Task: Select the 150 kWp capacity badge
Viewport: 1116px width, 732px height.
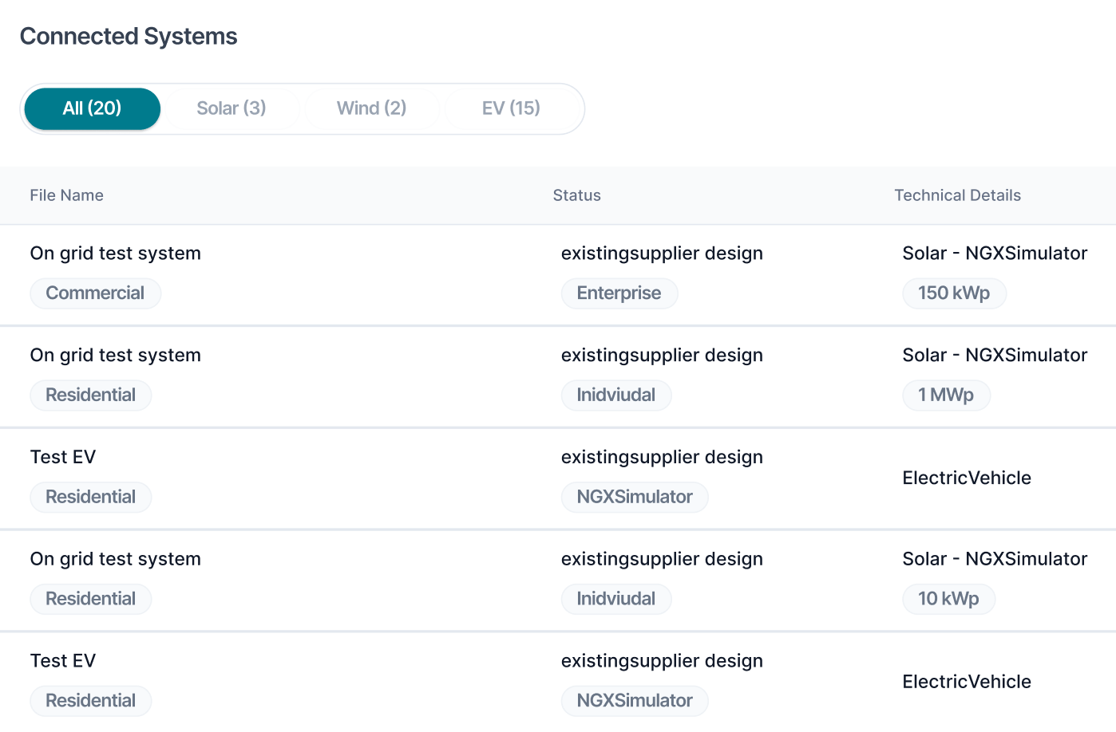Action: (954, 293)
